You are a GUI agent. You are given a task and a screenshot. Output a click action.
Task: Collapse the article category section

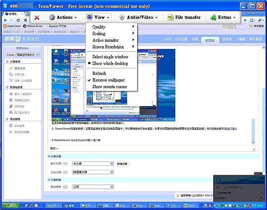pos(49,156)
